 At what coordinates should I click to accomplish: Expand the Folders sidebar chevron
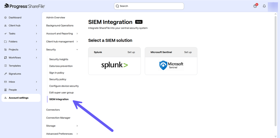36,41
